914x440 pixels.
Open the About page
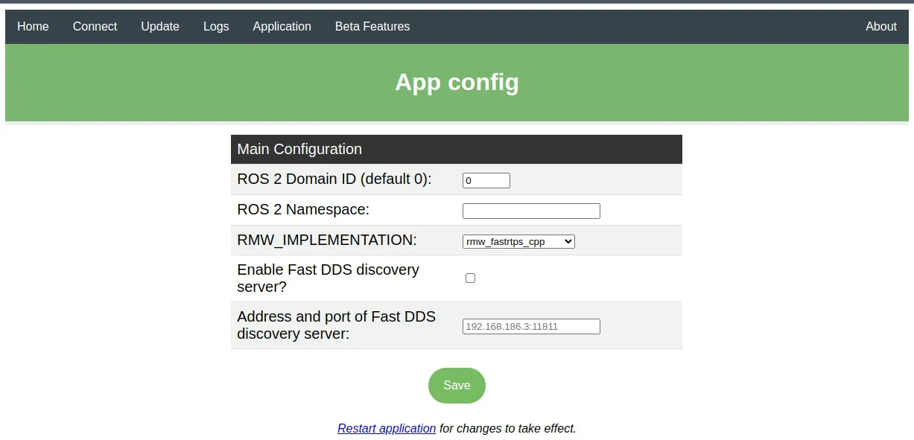click(x=881, y=26)
